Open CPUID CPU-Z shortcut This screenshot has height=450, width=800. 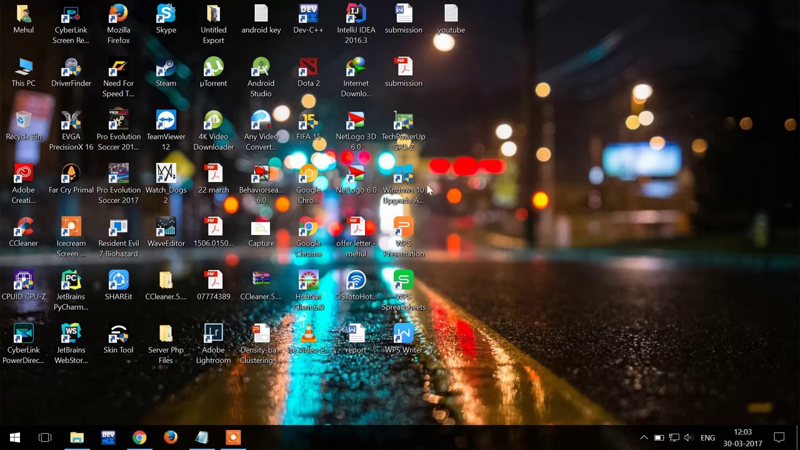(x=24, y=286)
